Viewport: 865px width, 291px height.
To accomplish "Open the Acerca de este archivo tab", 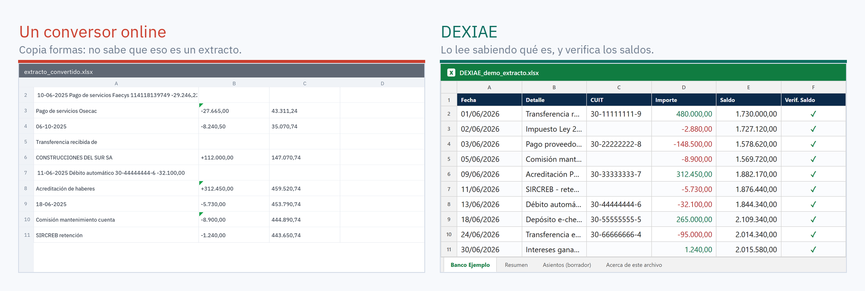I will (x=634, y=265).
